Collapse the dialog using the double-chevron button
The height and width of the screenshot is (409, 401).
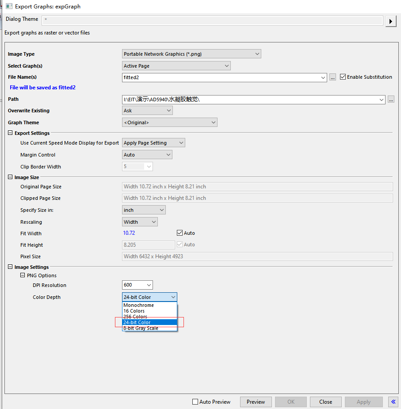tap(393, 401)
